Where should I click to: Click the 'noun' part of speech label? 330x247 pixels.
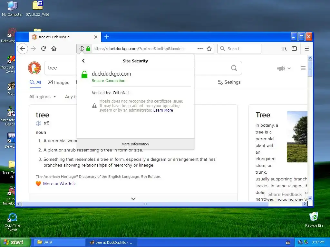point(41,132)
